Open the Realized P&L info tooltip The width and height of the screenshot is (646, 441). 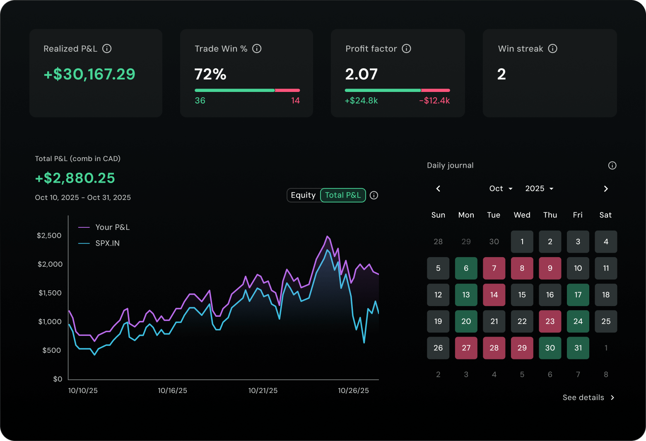(107, 48)
